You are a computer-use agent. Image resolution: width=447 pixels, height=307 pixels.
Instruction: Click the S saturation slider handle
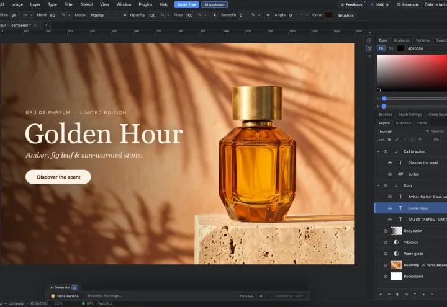pos(384,106)
